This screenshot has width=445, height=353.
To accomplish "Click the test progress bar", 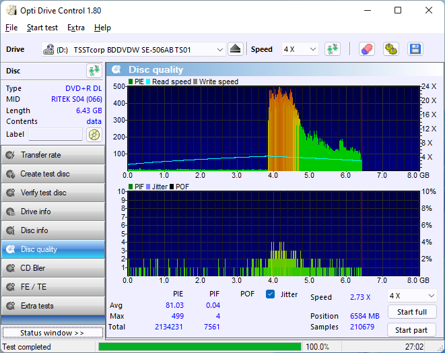I will point(199,347).
